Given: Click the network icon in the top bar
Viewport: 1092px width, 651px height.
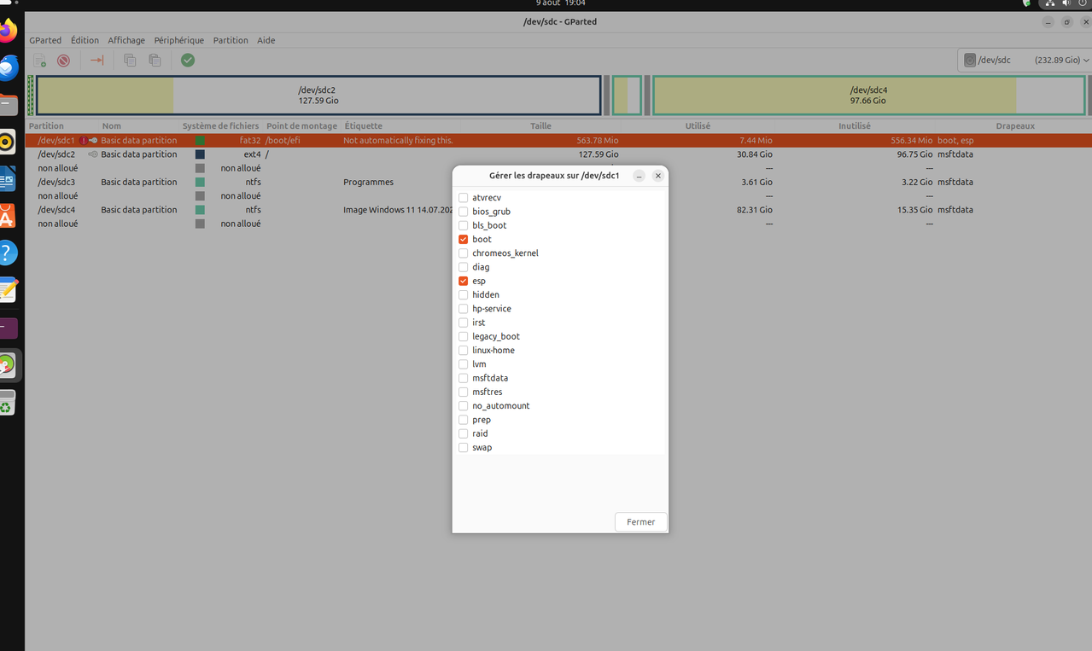Looking at the screenshot, I should pos(1050,3).
